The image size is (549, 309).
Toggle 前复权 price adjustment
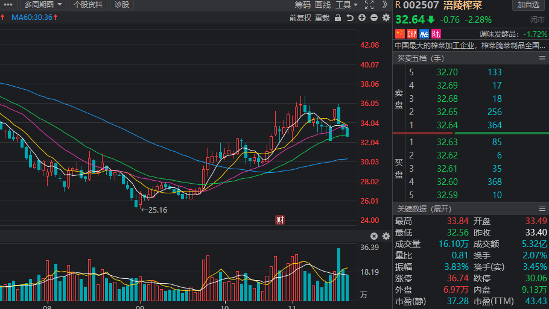click(x=300, y=17)
